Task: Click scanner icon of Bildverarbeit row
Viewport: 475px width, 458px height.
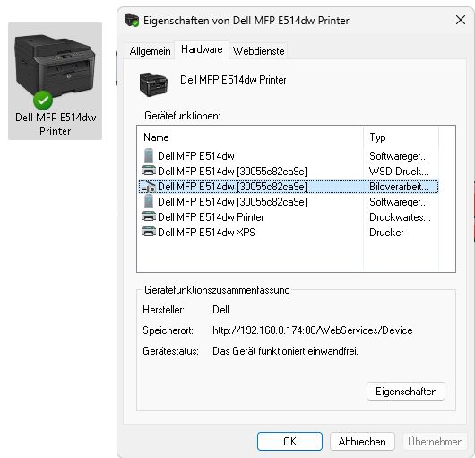Action: pos(149,186)
